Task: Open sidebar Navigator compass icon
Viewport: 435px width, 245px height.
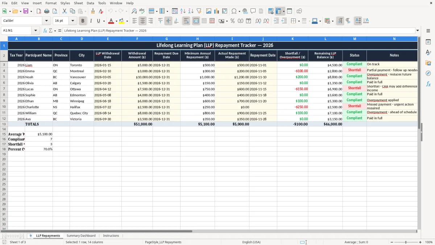Action: pos(428,73)
